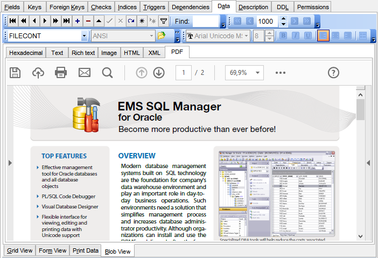Toggle Italic formatting button
The image size is (378, 258).
pyautogui.click(x=296, y=36)
